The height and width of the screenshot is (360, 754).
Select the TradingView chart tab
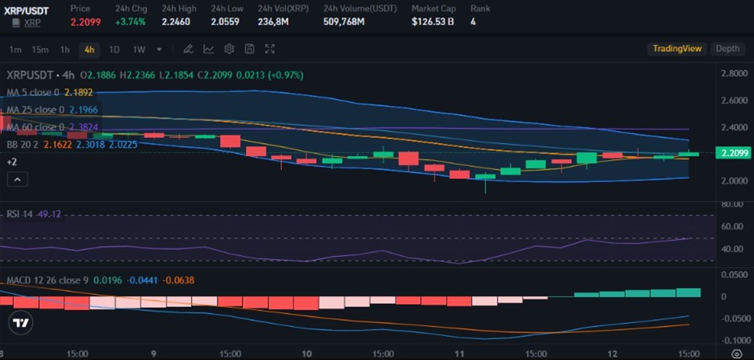pos(677,49)
